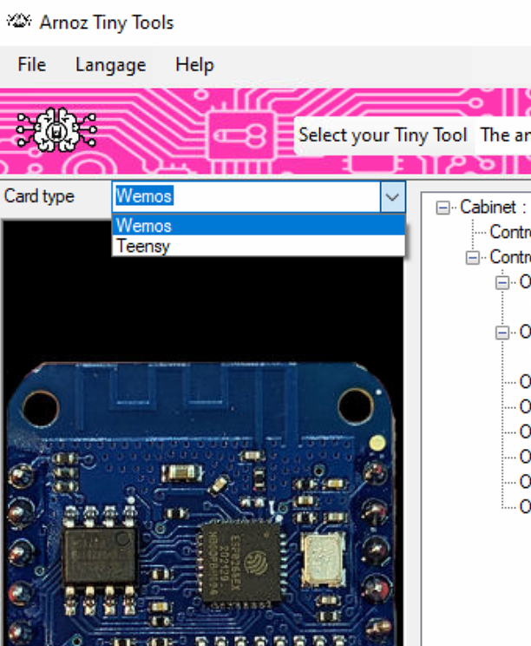
Task: Click the brain circuit logo in banner
Action: [57, 132]
